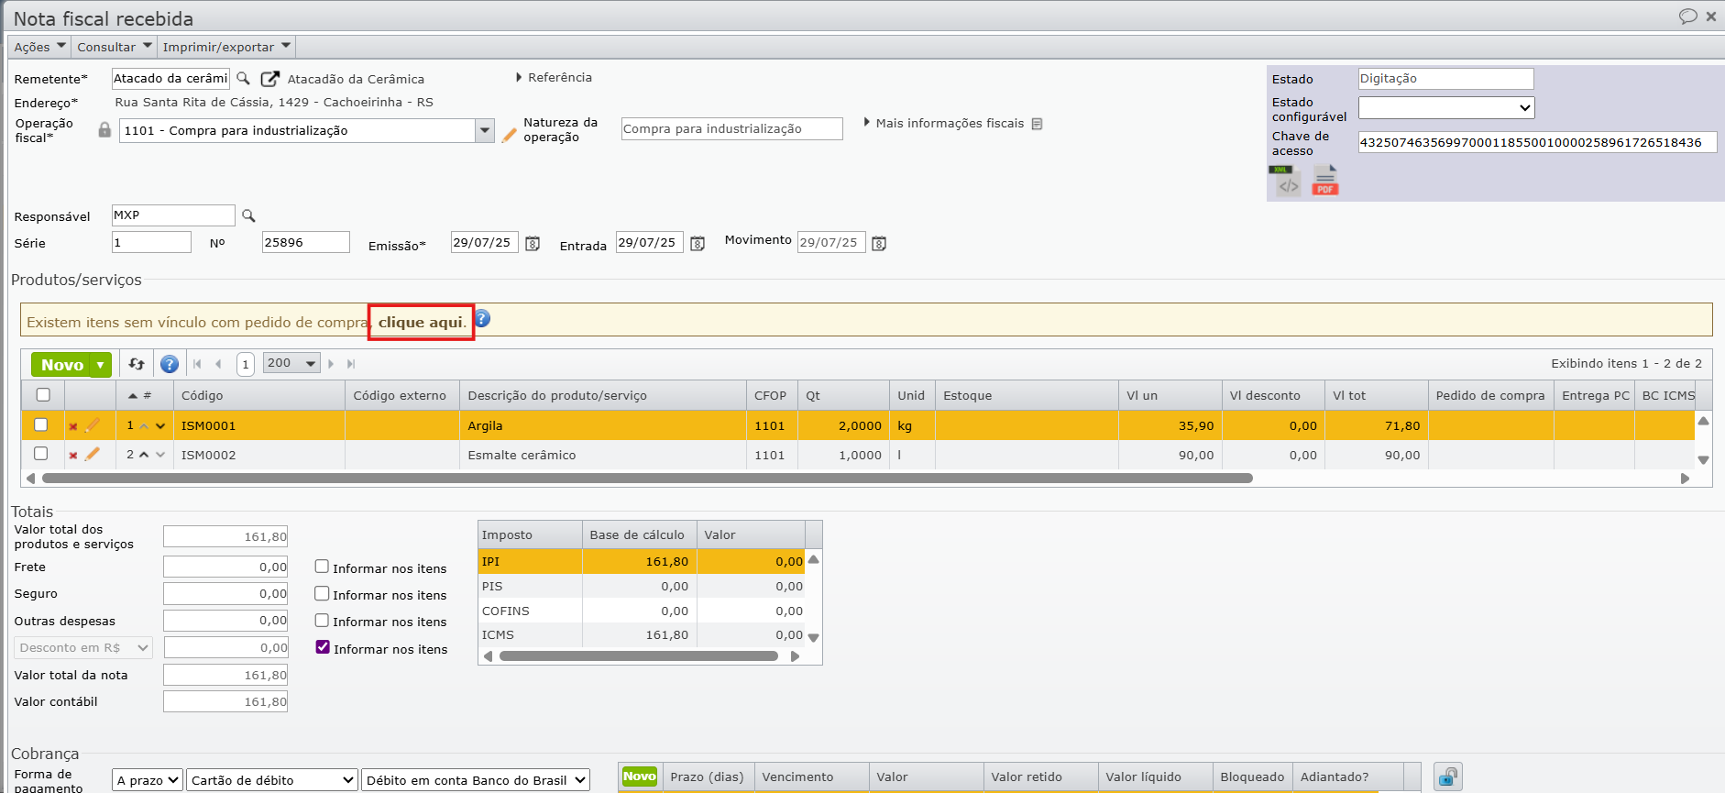The height and width of the screenshot is (793, 1725).
Task: Open the Mais informações fiscais notes icon
Action: (1037, 124)
